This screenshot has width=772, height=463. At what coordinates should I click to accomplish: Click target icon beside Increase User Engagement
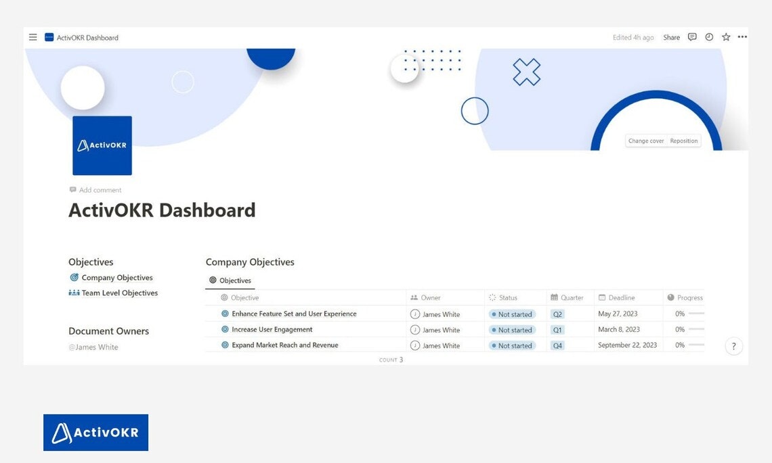point(225,329)
